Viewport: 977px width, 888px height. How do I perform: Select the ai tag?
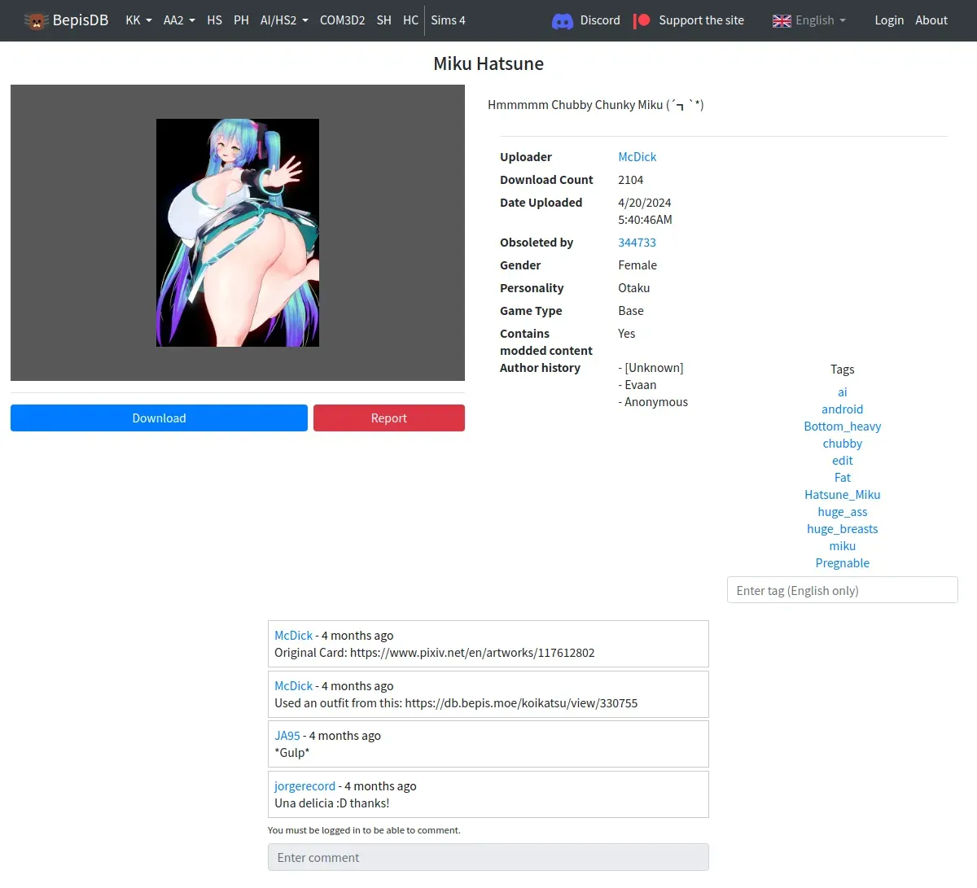tap(842, 392)
